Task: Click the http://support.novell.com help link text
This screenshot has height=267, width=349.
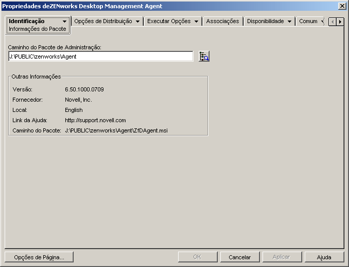Action: (x=95, y=120)
